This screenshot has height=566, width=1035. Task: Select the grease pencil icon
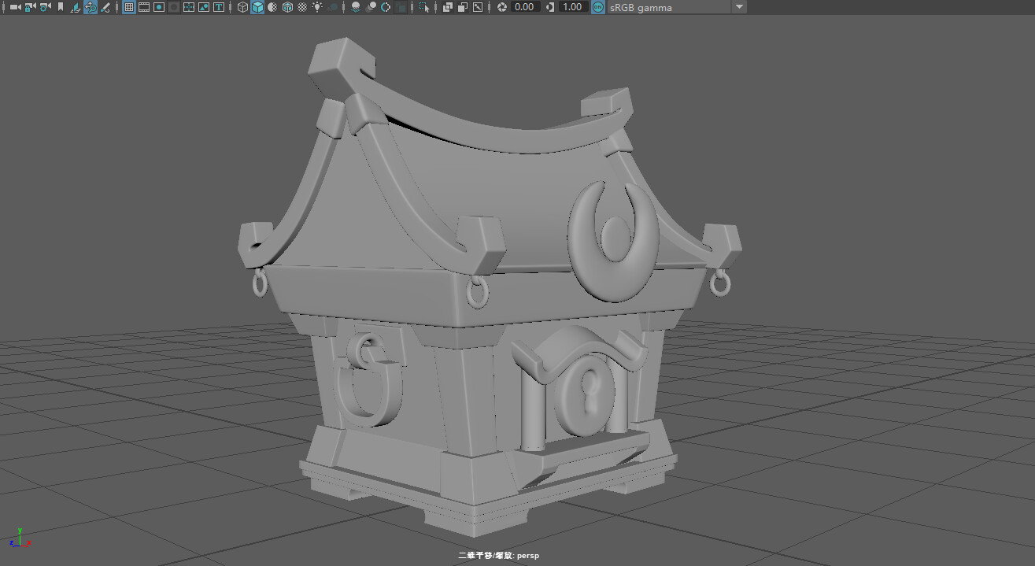pos(105,7)
